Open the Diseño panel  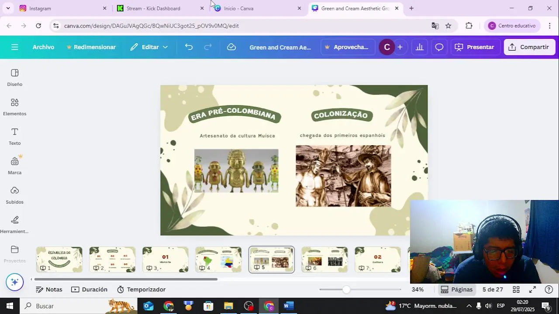pyautogui.click(x=14, y=78)
